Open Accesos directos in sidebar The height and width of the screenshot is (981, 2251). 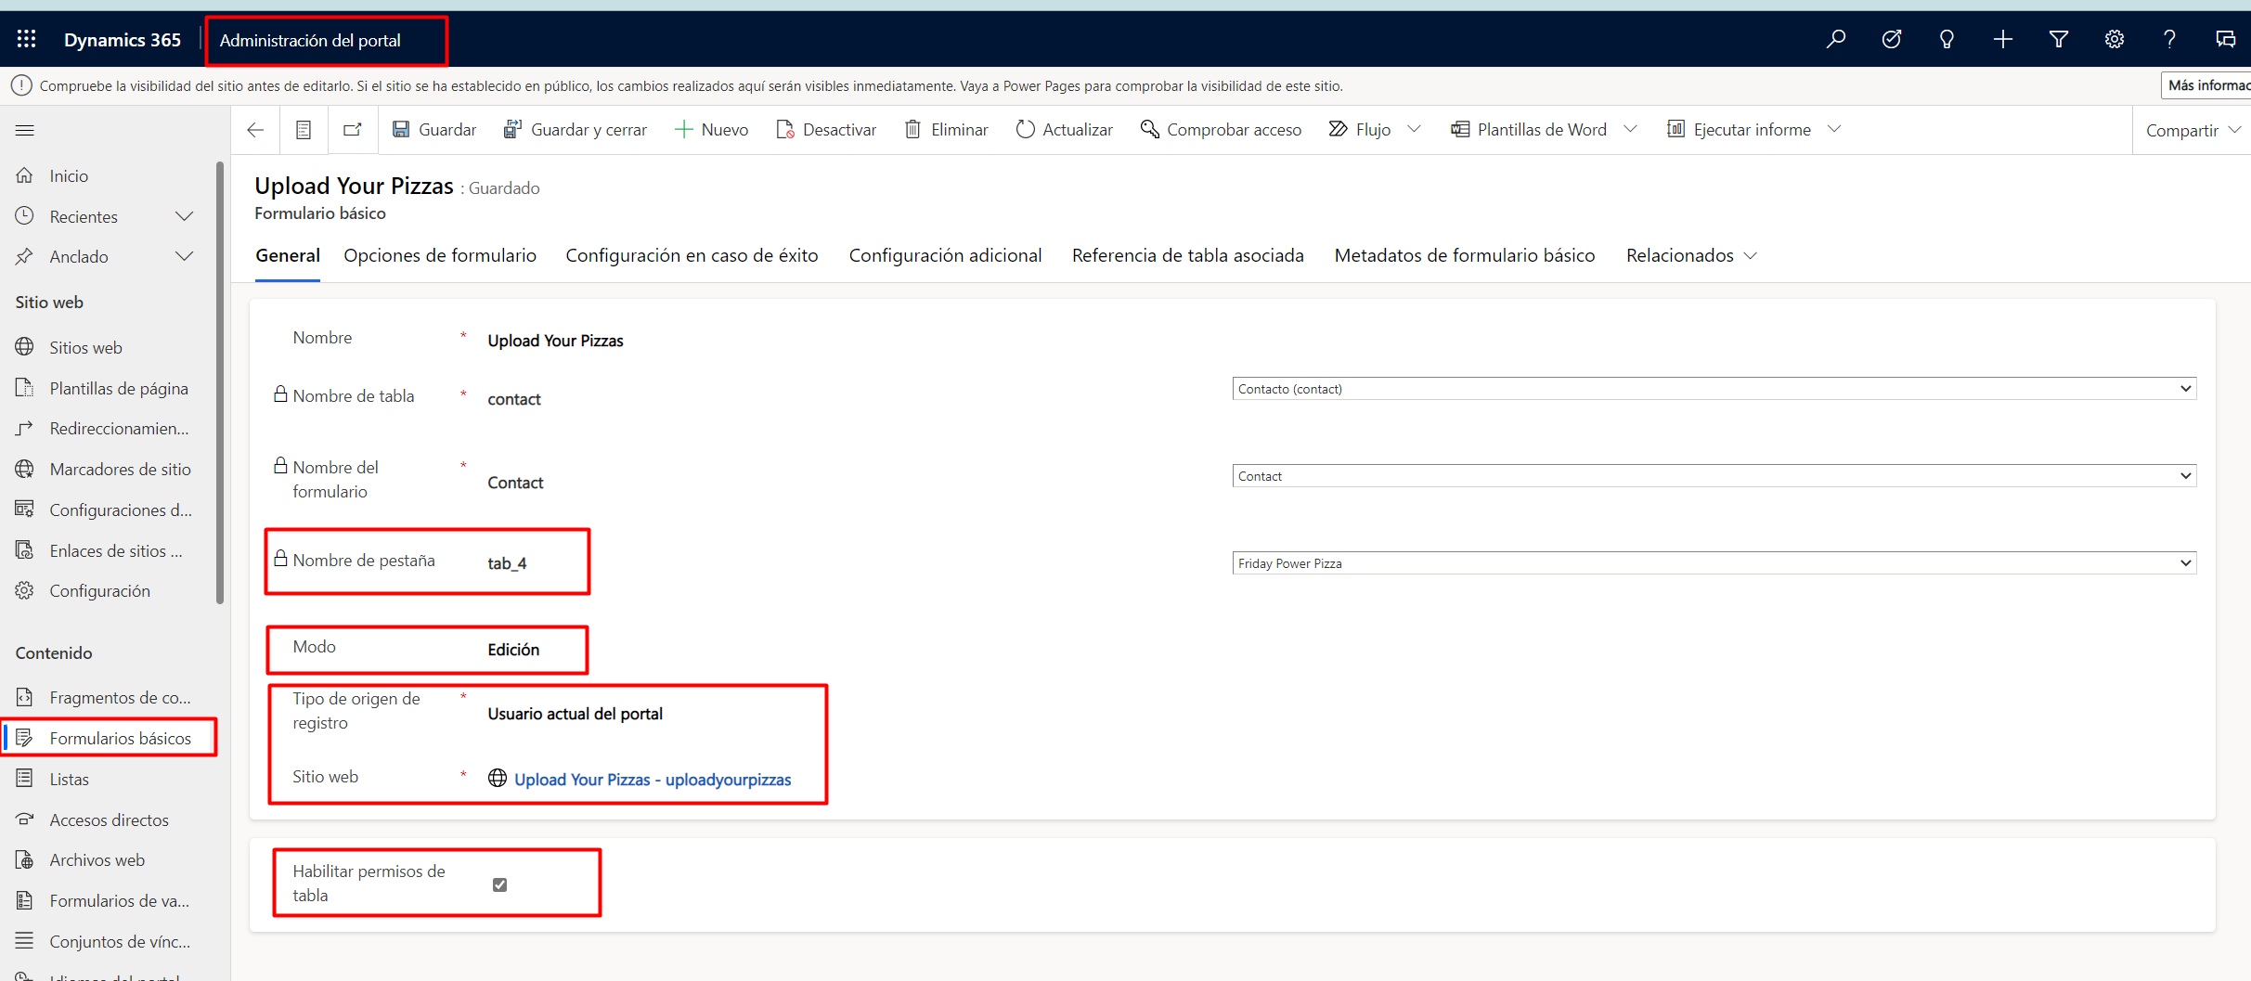click(x=110, y=820)
